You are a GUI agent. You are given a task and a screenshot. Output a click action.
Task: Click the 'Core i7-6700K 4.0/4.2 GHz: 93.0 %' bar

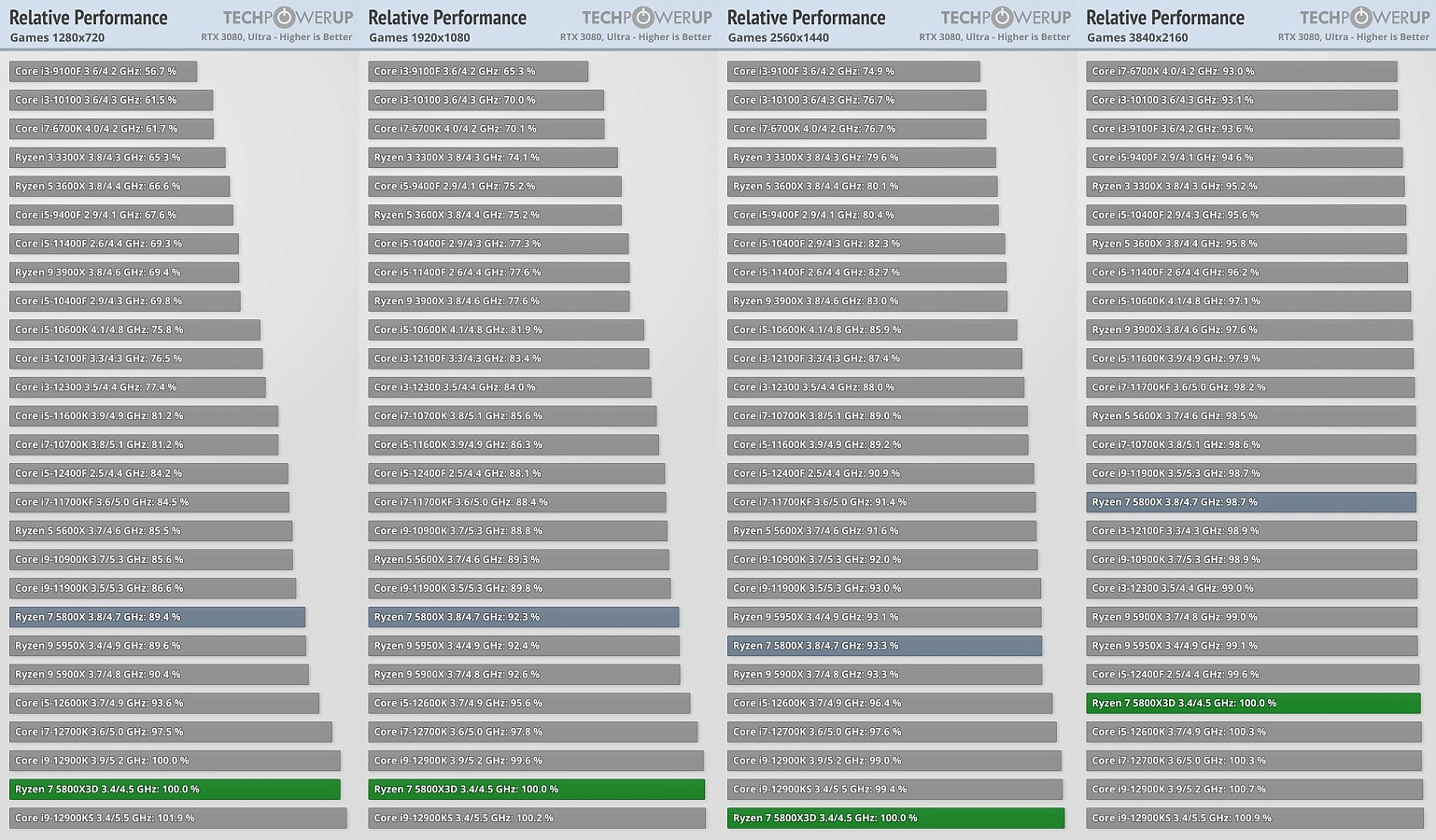[x=1242, y=71]
